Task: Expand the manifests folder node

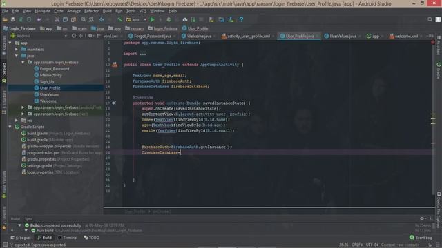Action: click(x=17, y=50)
